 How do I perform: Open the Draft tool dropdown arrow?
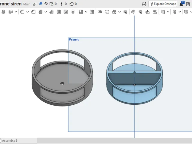tap(46, 12)
